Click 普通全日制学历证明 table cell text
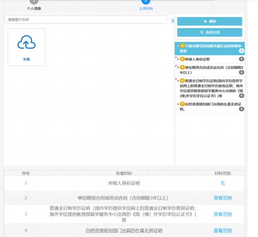The width and height of the screenshot is (258, 237). 123,214
